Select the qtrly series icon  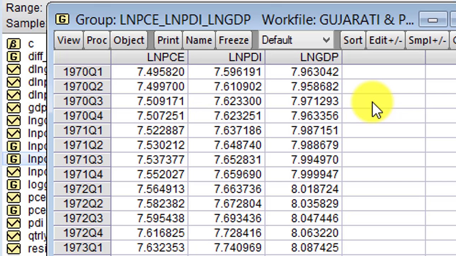(14, 236)
